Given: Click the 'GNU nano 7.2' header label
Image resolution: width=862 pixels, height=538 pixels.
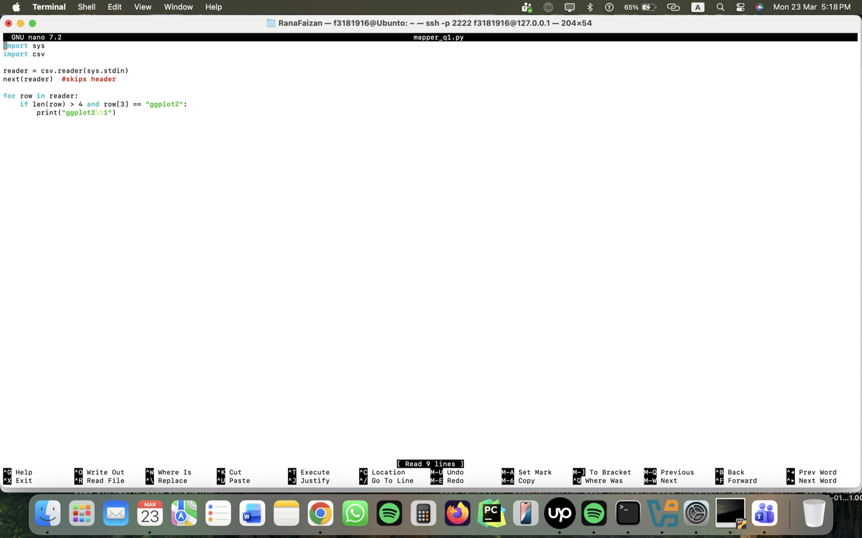Looking at the screenshot, I should tap(36, 37).
